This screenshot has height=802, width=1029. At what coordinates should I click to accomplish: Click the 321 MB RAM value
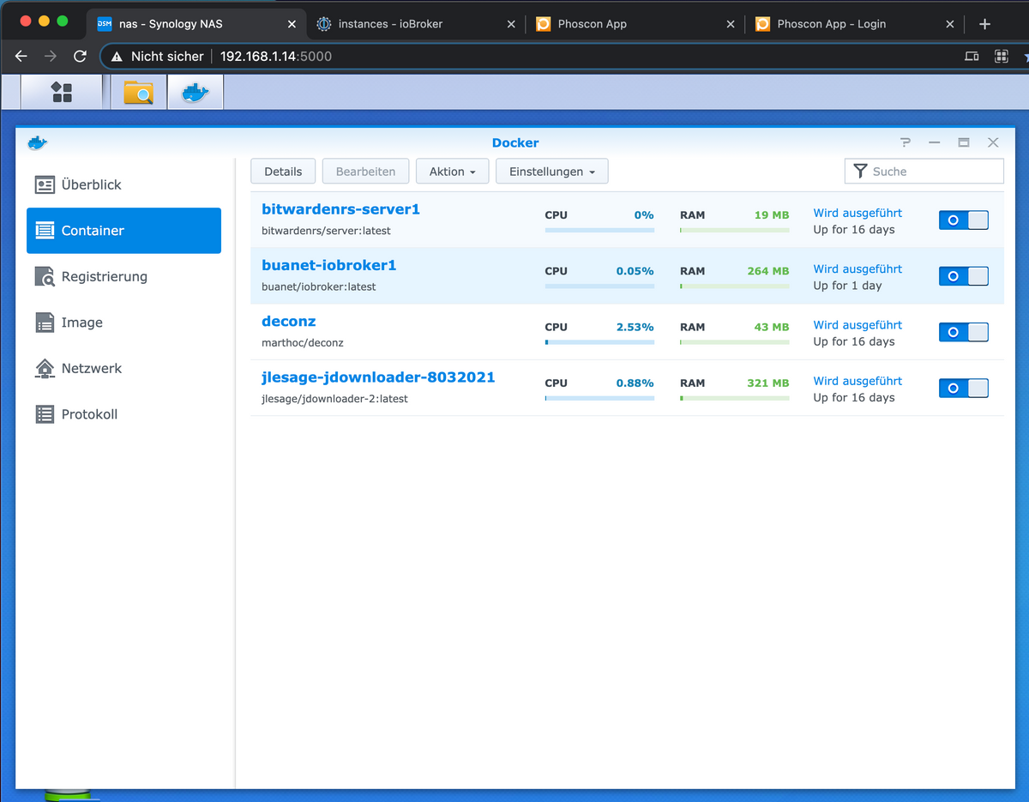[x=767, y=383]
